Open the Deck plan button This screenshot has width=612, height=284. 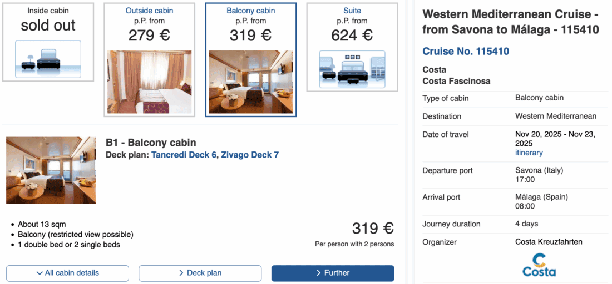[x=200, y=273]
